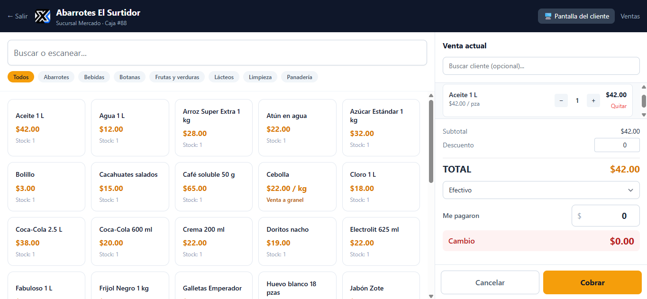
Task: Select Cebolla venta a granel card
Action: (297, 187)
